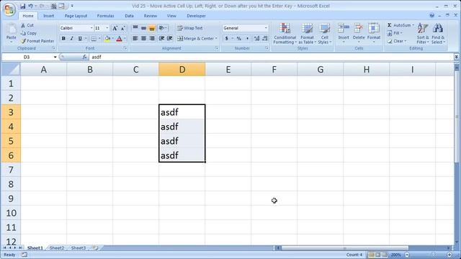Open number format General dropdown
Image resolution: width=461 pixels, height=259 pixels.
click(266, 28)
